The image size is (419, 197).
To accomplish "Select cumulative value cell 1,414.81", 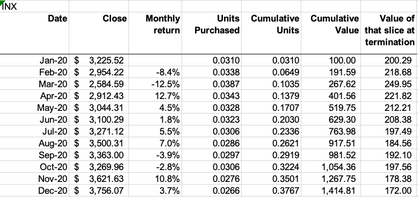I will tap(331, 191).
